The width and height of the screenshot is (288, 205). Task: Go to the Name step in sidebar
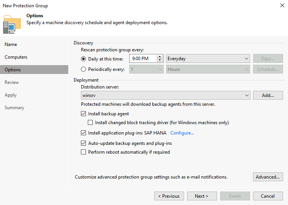click(11, 44)
